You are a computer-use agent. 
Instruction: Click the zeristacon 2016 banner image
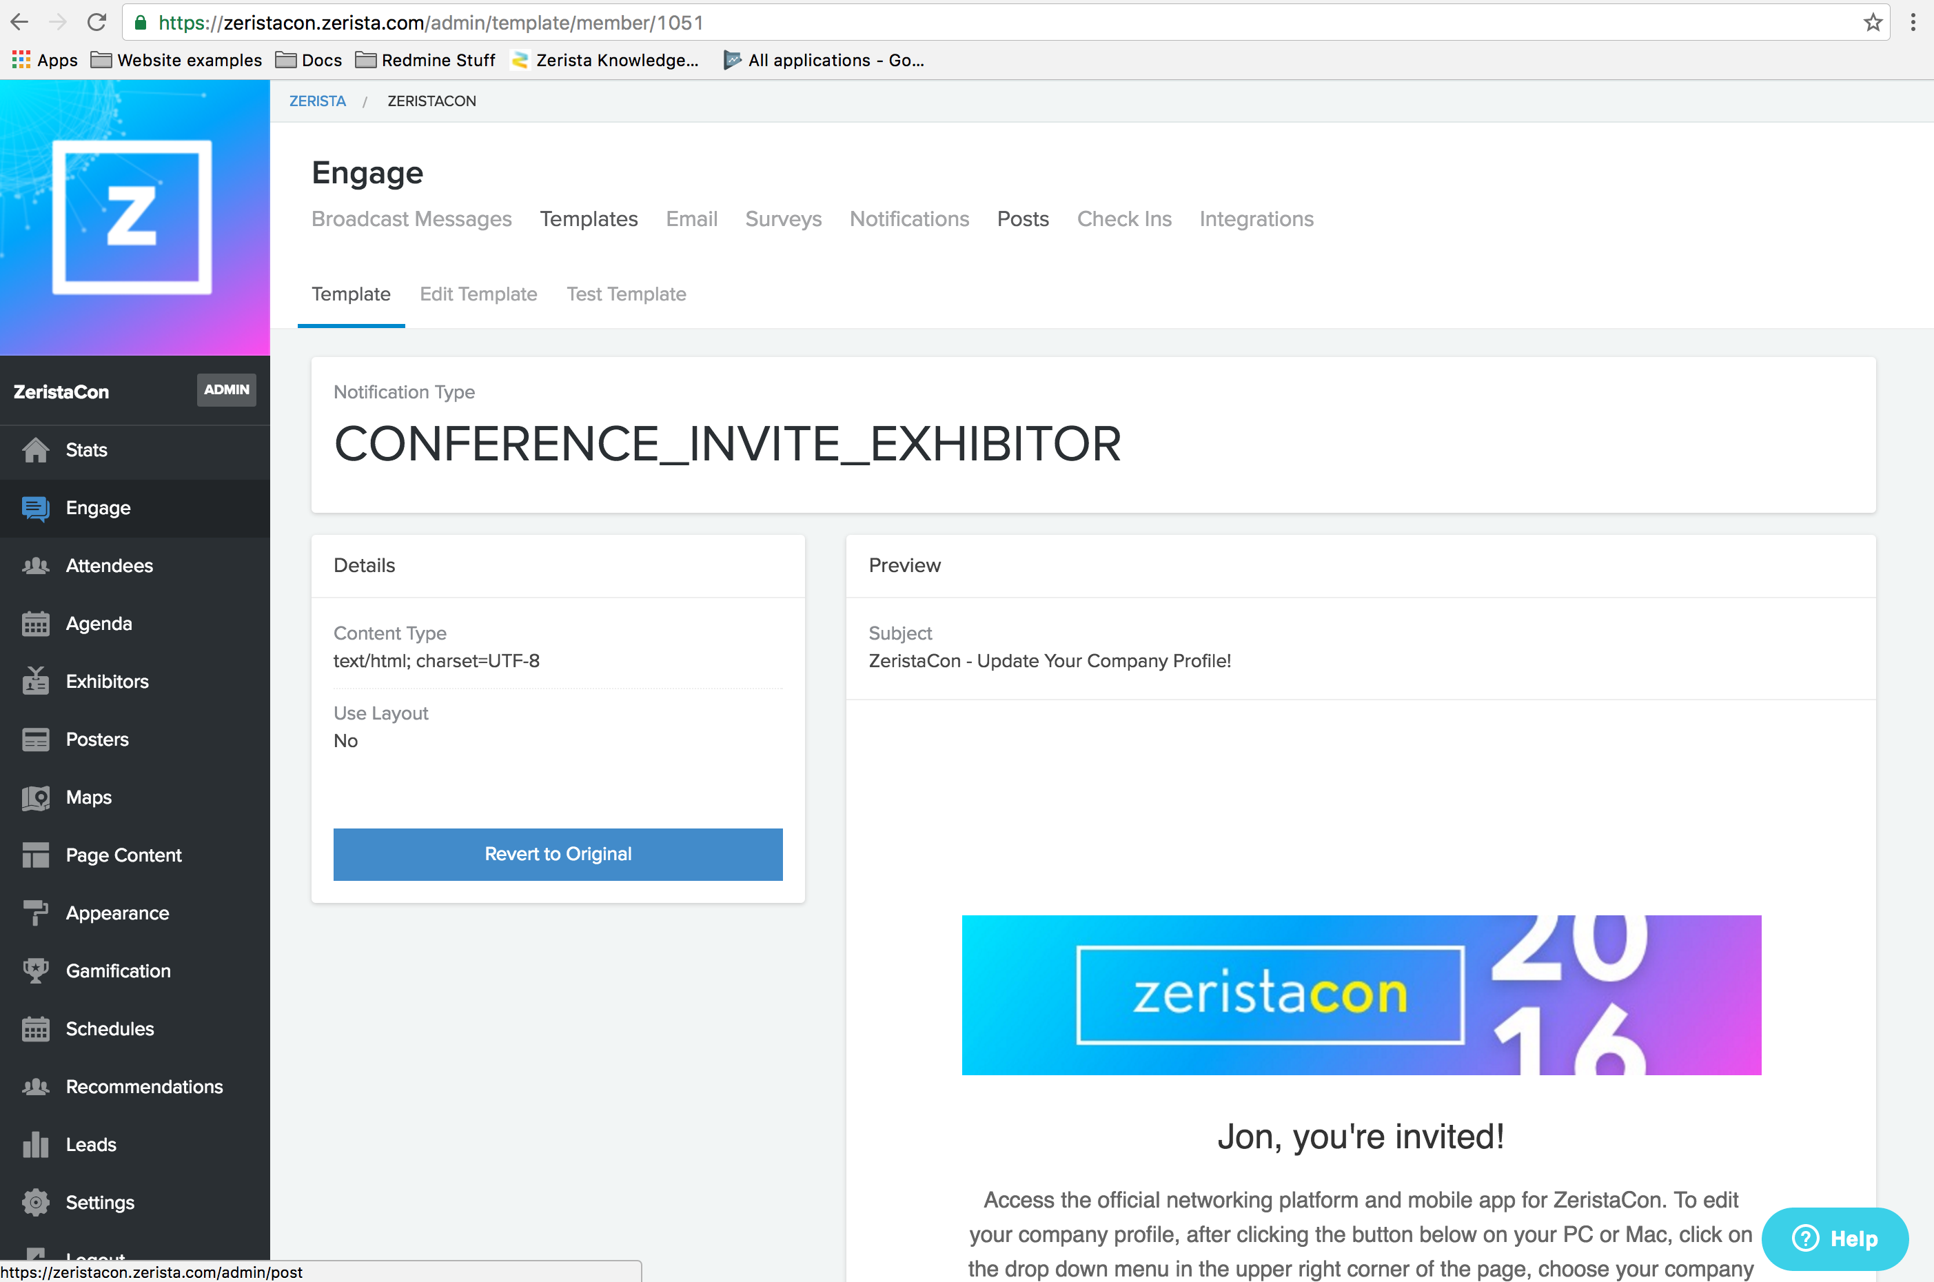click(x=1361, y=994)
